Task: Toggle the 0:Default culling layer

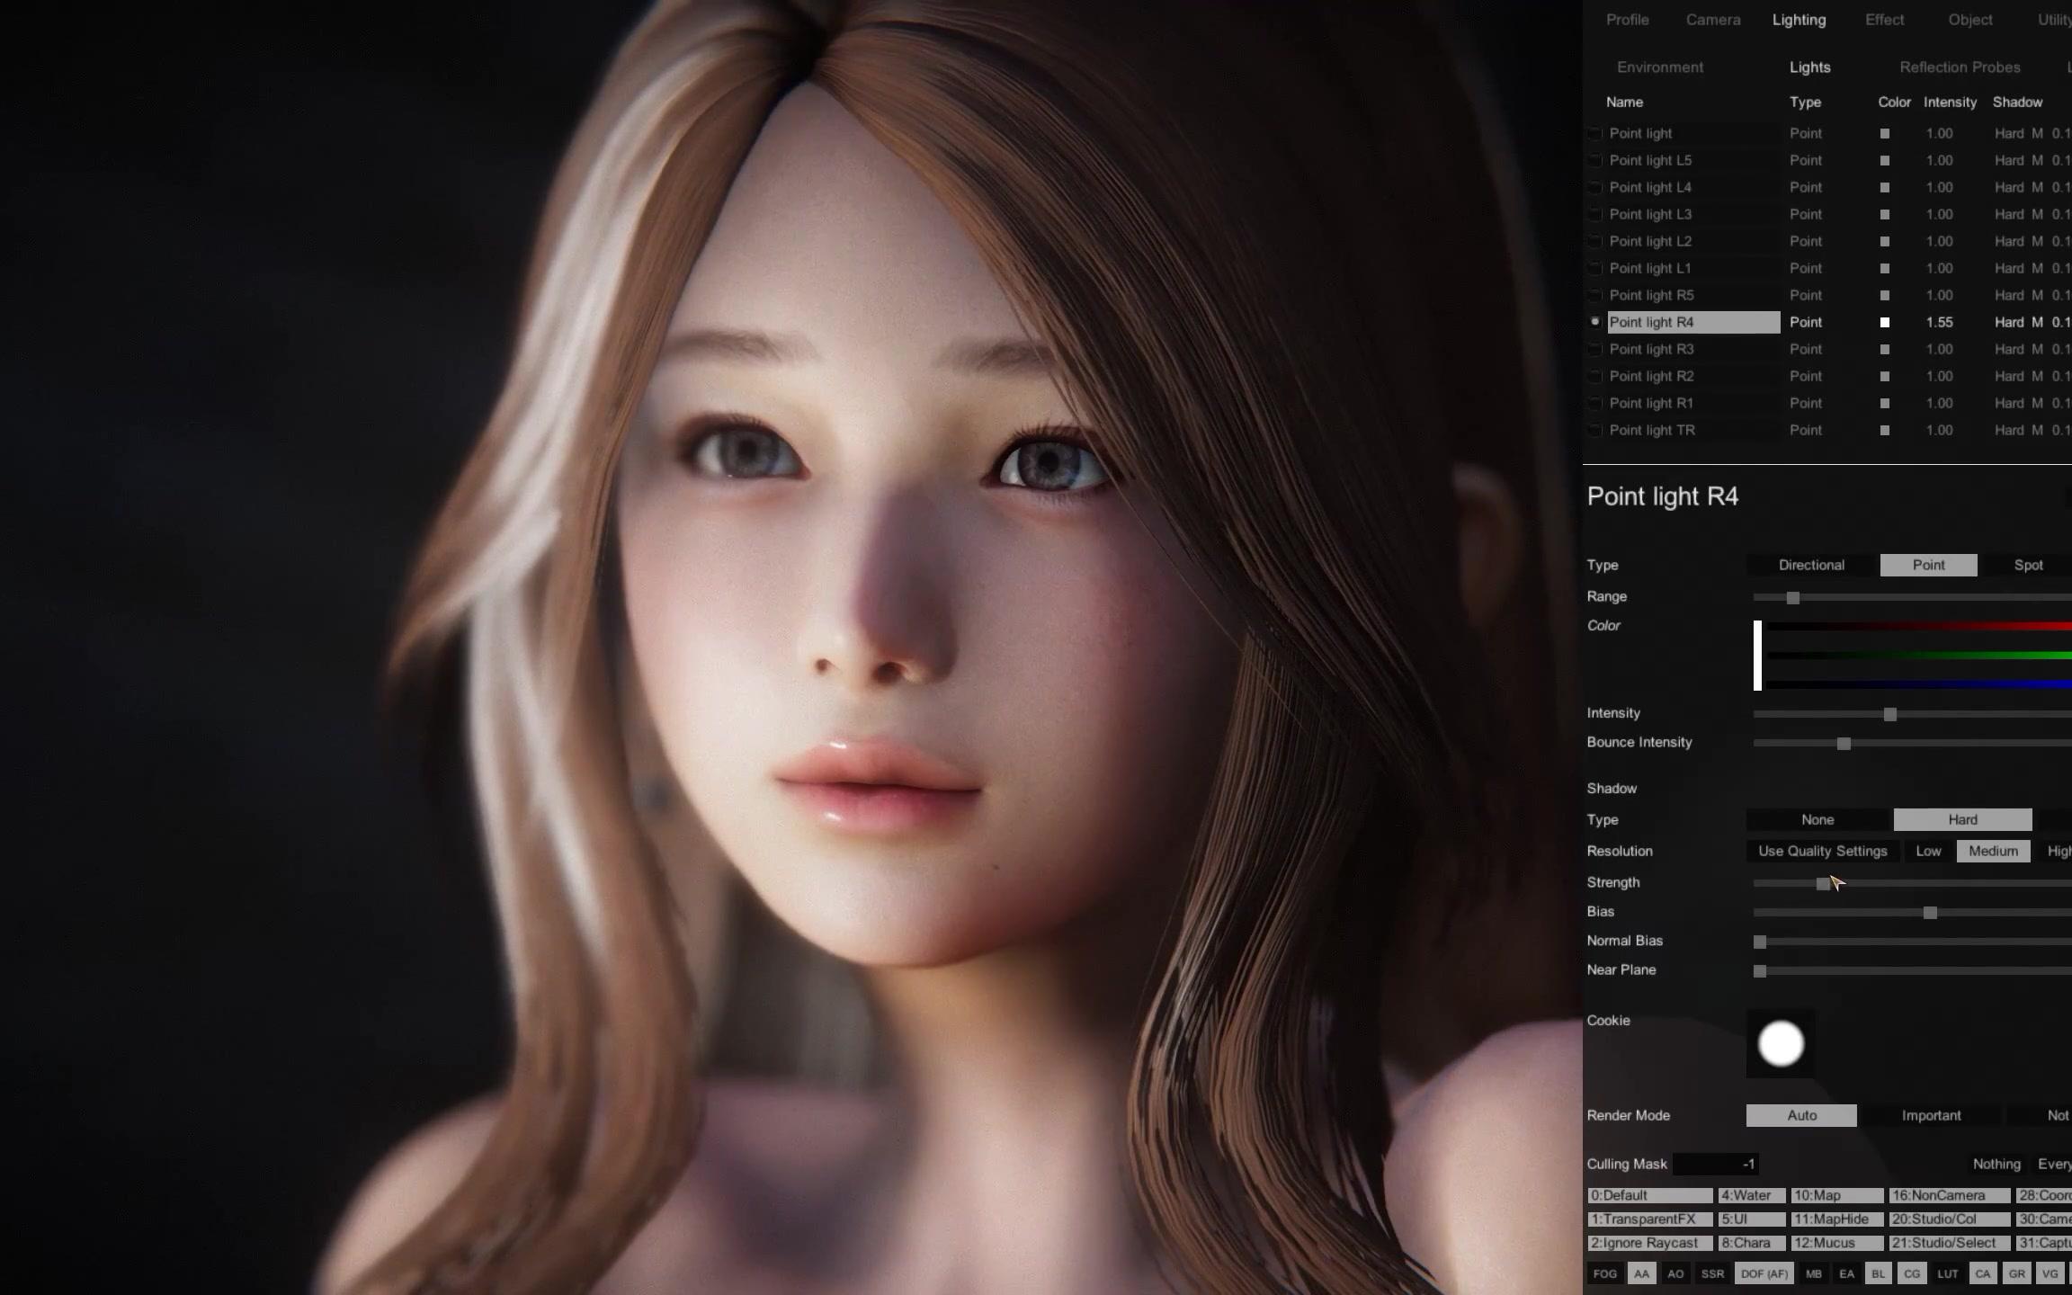Action: pos(1650,1195)
